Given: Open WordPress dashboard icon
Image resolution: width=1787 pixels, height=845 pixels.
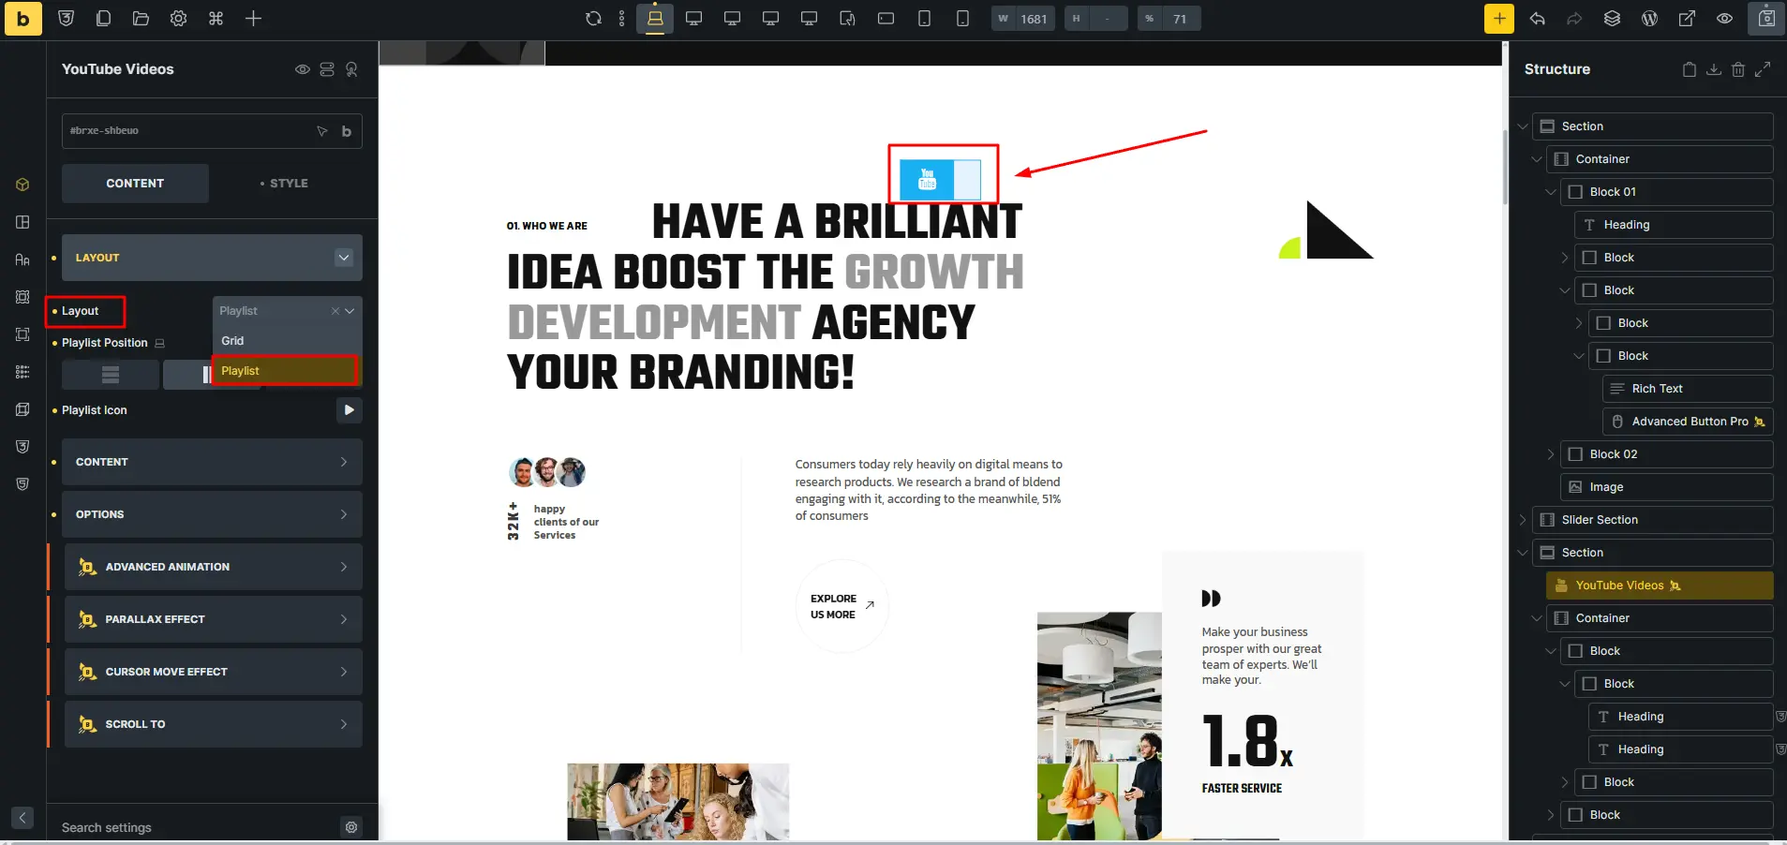Looking at the screenshot, I should 1649,19.
